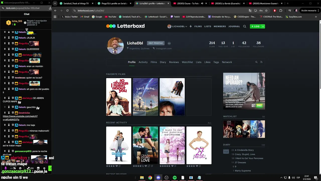
Task: Switch to the Films profile tab
Action: point(154,62)
